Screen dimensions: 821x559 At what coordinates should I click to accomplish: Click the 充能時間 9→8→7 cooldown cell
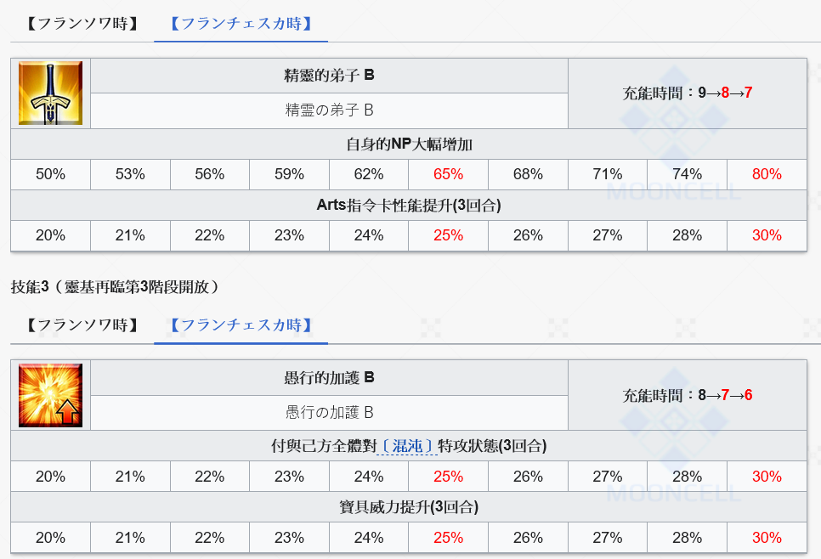tap(687, 93)
